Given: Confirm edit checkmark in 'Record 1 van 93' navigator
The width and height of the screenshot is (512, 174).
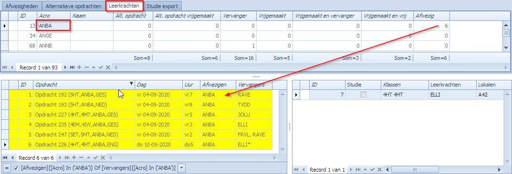Looking at the screenshot, I should [x=101, y=68].
